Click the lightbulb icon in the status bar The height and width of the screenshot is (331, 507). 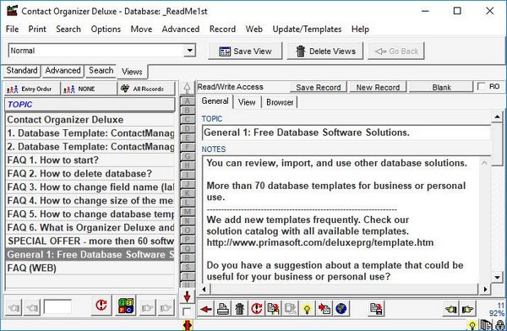tap(472, 325)
